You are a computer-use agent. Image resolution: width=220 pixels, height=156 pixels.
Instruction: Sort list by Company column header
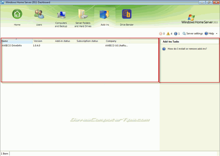(117, 41)
